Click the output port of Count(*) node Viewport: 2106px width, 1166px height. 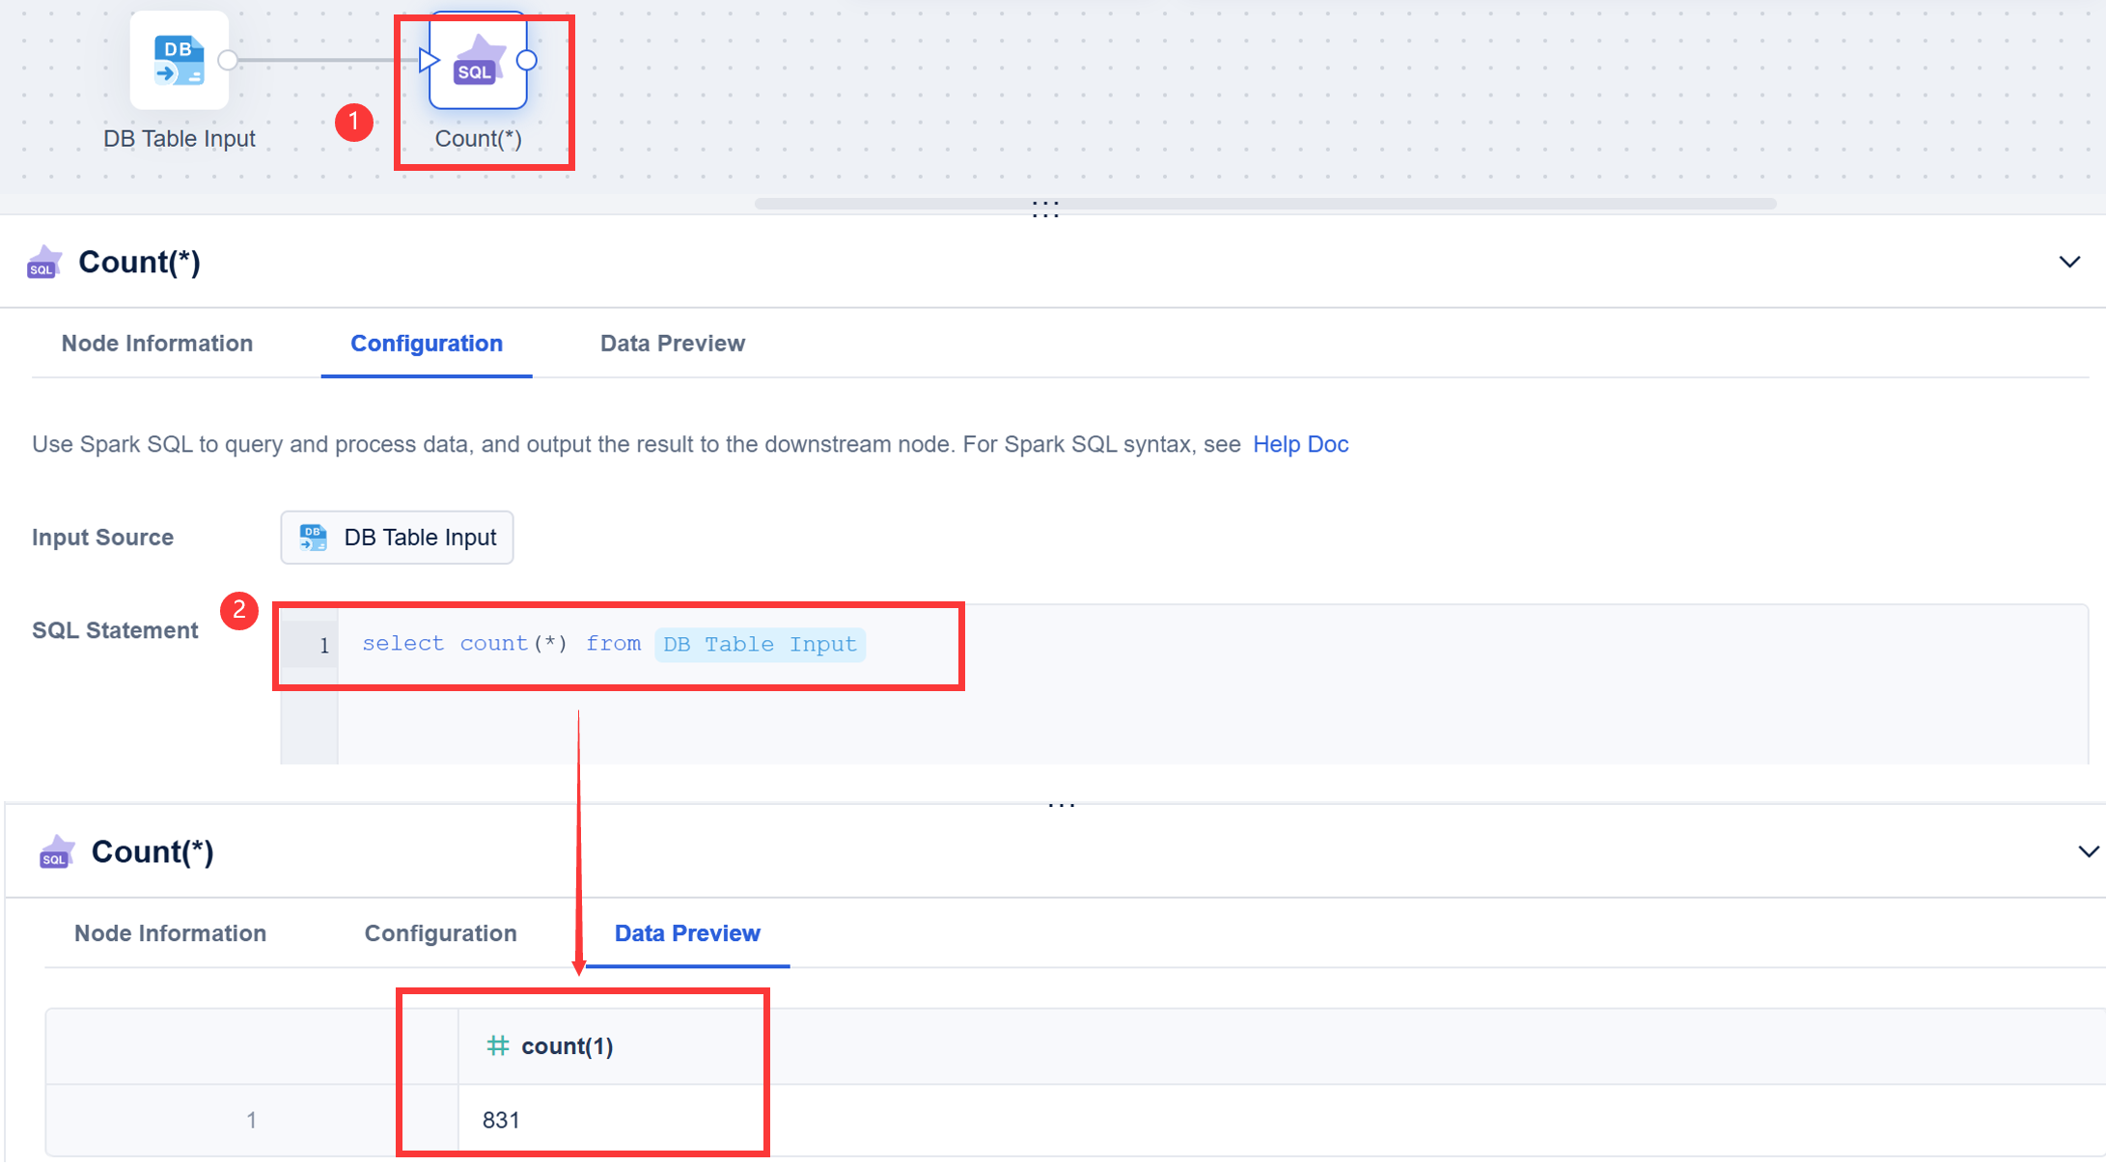coord(527,61)
